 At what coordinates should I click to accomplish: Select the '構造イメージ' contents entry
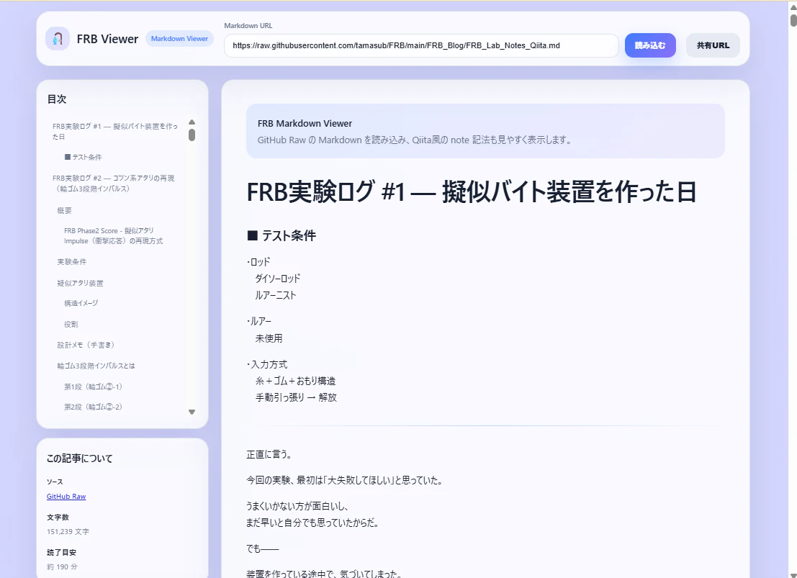coord(81,303)
